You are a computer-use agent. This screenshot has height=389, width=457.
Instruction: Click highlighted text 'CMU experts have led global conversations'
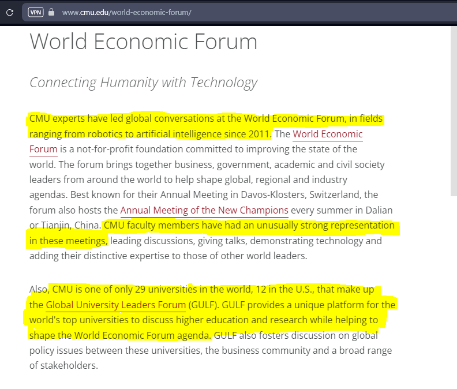coord(121,119)
